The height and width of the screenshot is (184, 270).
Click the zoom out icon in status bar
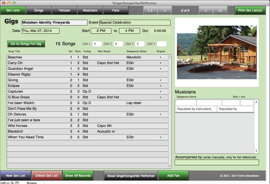(x=8, y=182)
